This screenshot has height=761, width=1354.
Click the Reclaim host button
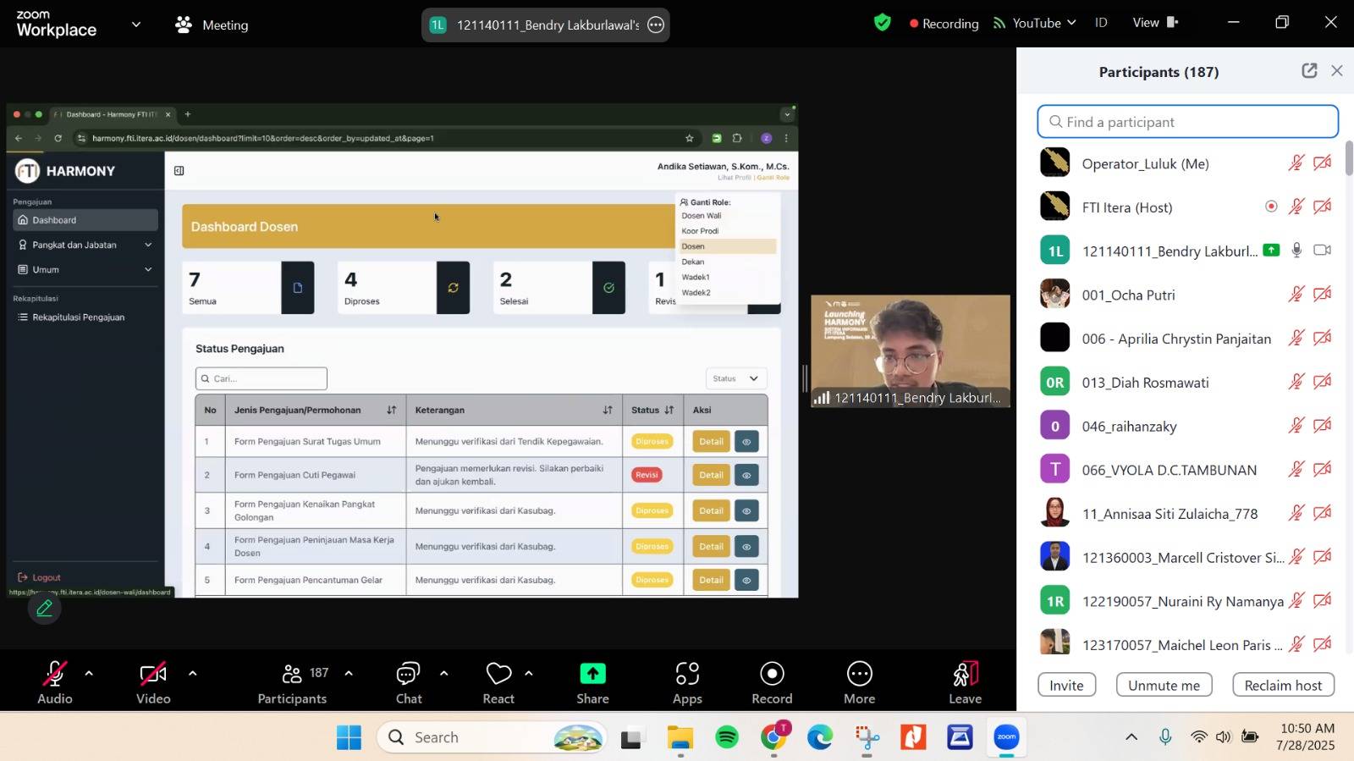click(x=1283, y=686)
